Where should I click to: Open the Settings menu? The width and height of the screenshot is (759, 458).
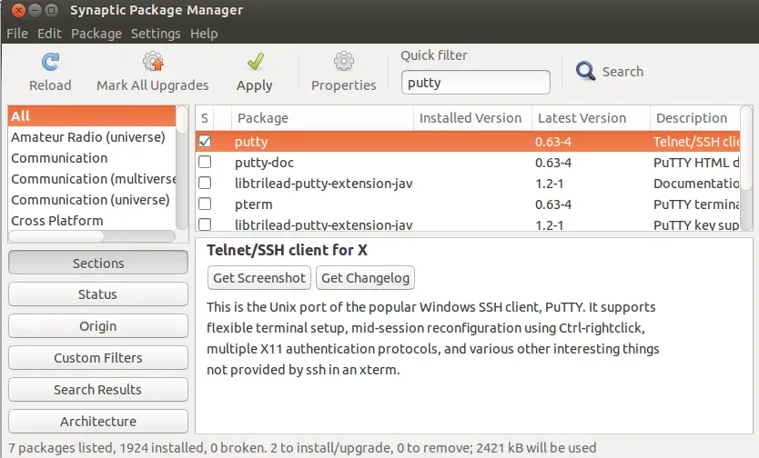pos(156,34)
